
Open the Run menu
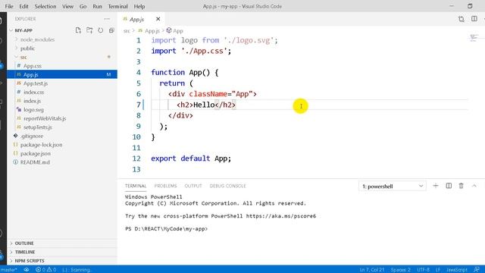pos(97,6)
